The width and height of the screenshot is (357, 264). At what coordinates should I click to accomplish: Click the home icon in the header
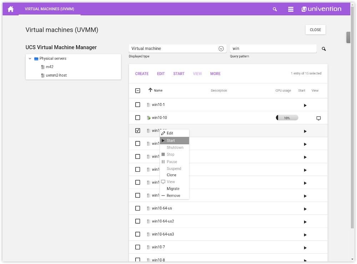(x=11, y=9)
